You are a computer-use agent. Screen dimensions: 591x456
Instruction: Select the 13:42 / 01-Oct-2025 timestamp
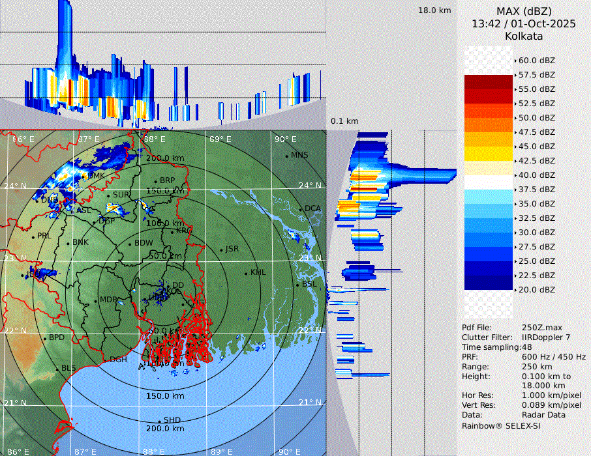click(x=523, y=23)
